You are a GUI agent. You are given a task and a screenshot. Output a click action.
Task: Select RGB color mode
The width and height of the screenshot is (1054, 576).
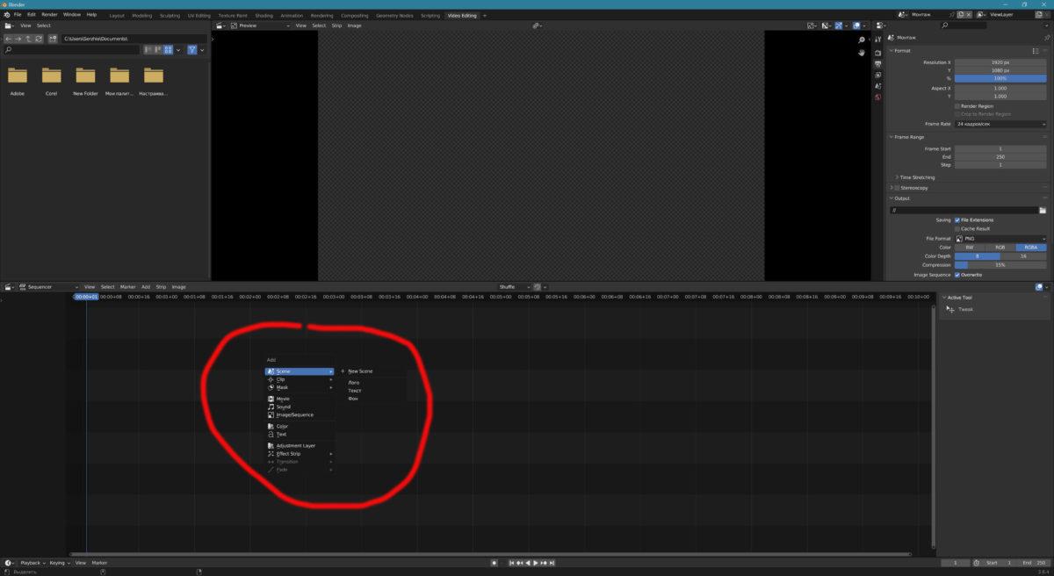click(1000, 248)
